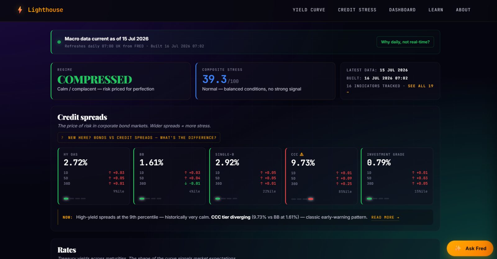The image size is (497, 259).
Task: Click the Lighthouse brand name
Action: (x=45, y=10)
